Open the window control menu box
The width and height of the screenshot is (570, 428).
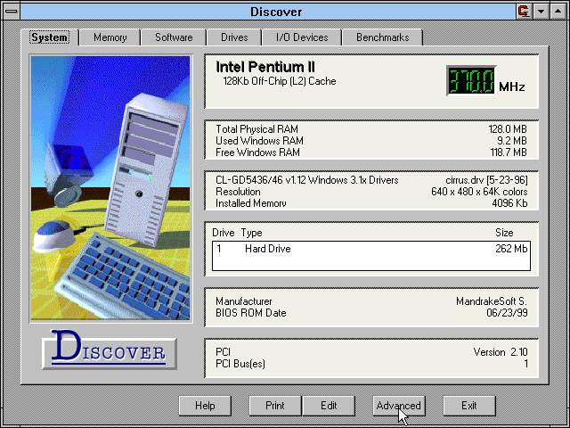[x=12, y=12]
